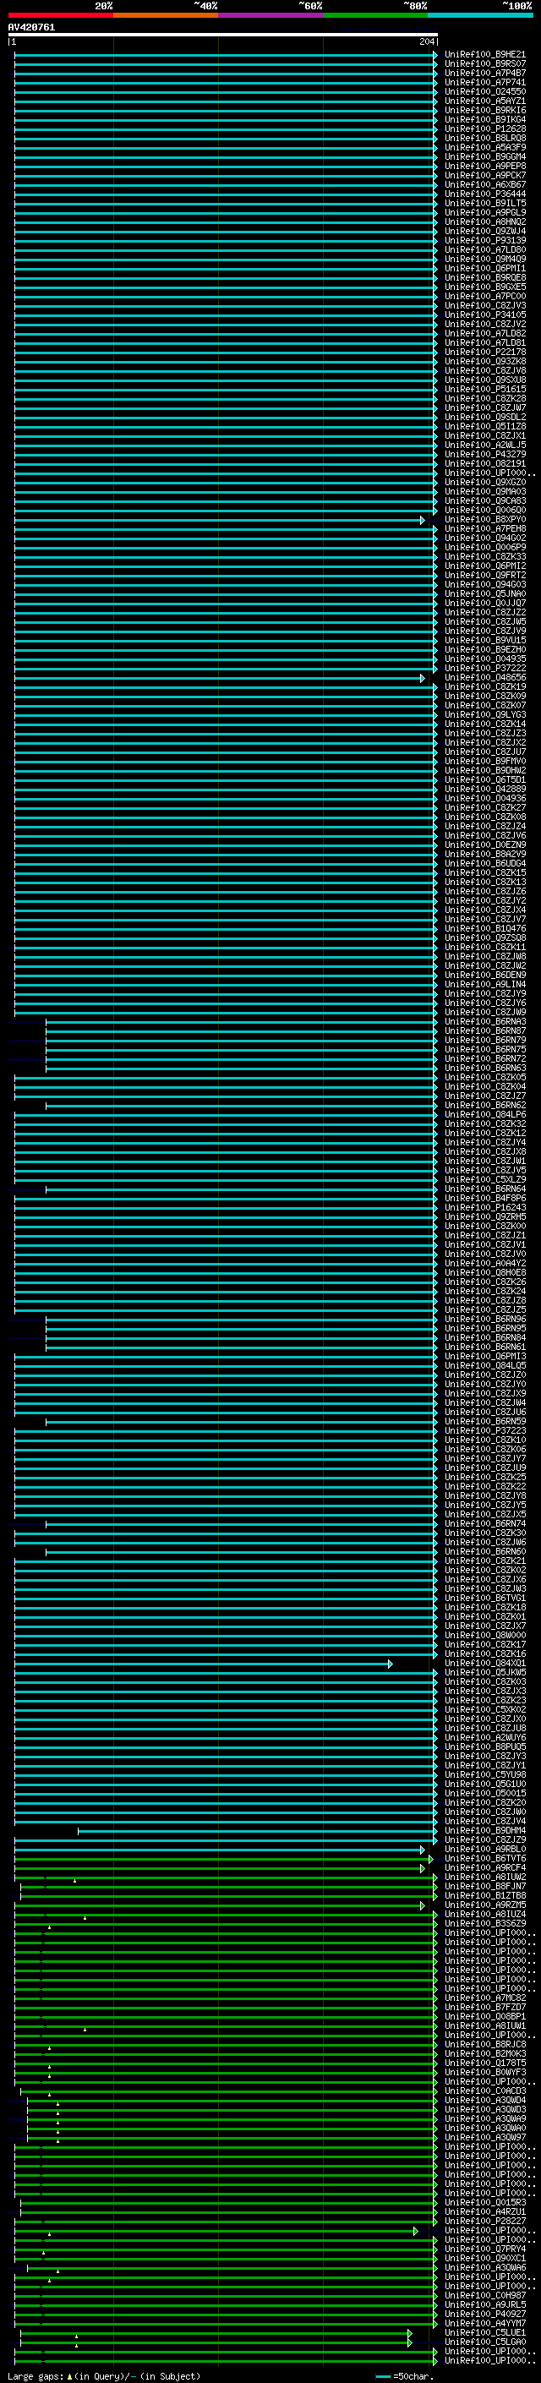Select the query name AV420761
Viewport: 541px width, 2383px height.
(31, 28)
